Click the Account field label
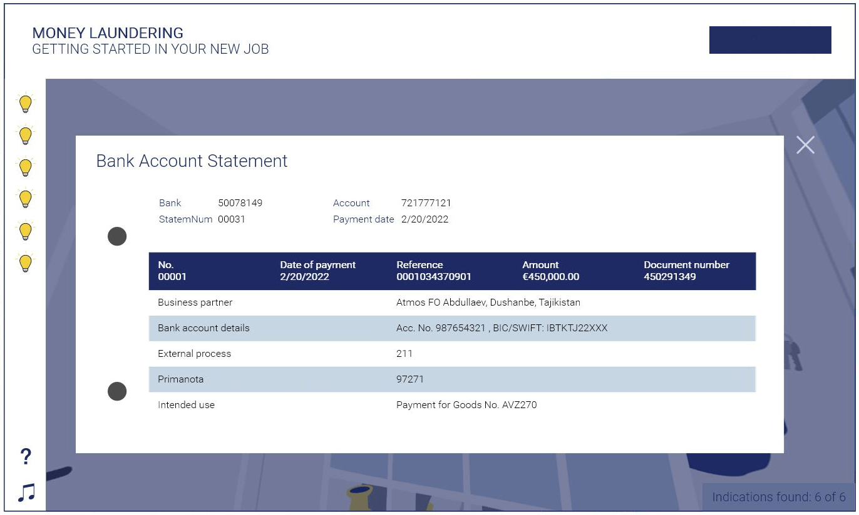859x515 pixels. 351,203
